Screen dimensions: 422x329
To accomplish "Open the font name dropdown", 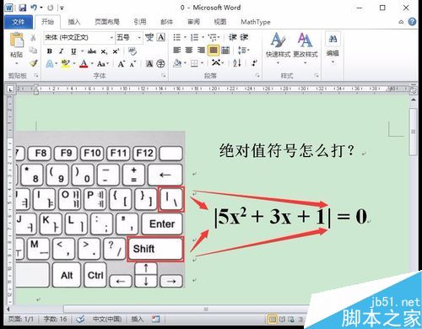I will pos(78,37).
